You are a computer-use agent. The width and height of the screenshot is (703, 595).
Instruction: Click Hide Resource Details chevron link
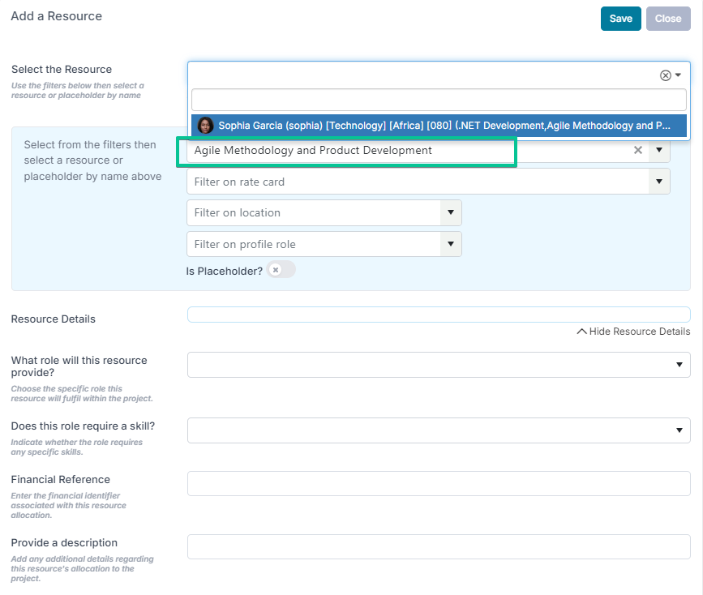[x=633, y=332]
